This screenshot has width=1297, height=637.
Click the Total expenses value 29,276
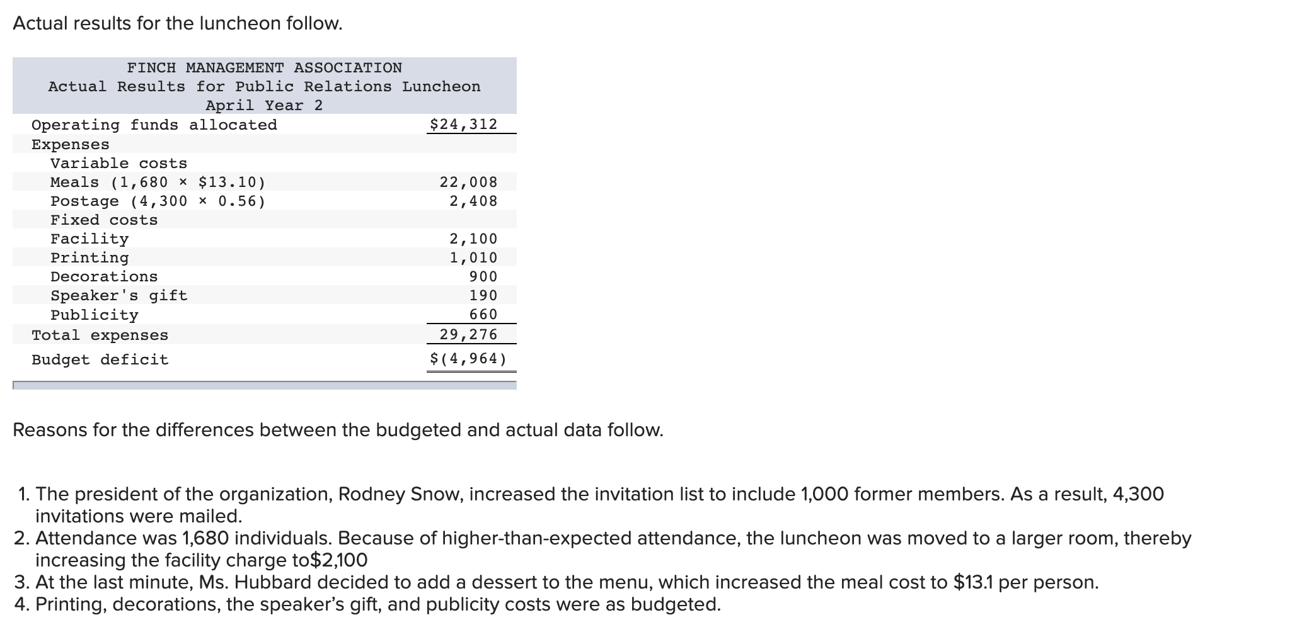[x=468, y=335]
